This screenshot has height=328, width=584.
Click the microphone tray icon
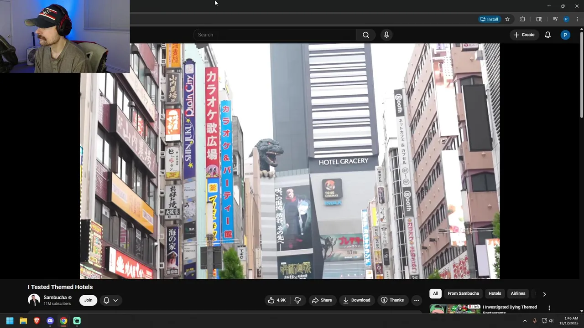535,321
